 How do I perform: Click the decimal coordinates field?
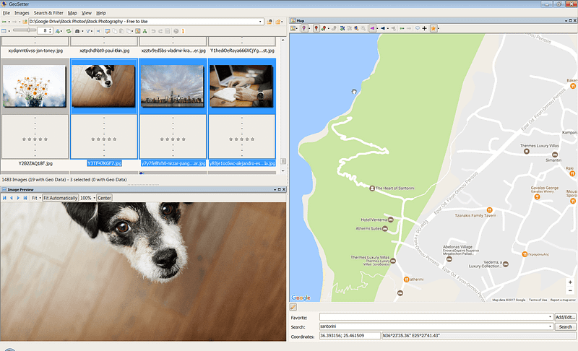point(350,336)
